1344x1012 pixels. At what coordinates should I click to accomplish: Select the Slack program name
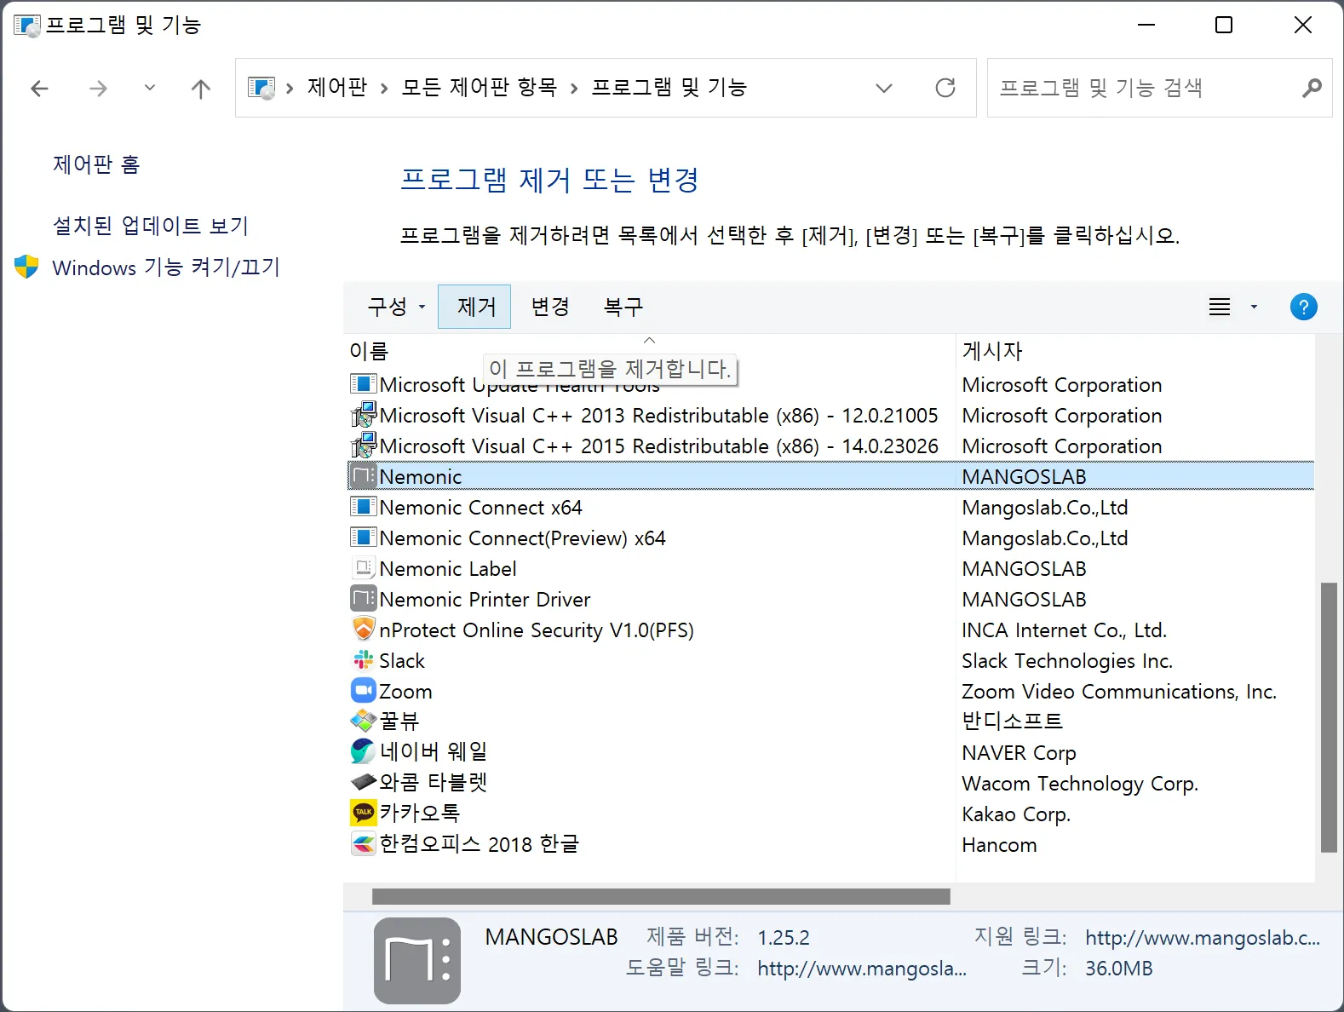tap(402, 661)
